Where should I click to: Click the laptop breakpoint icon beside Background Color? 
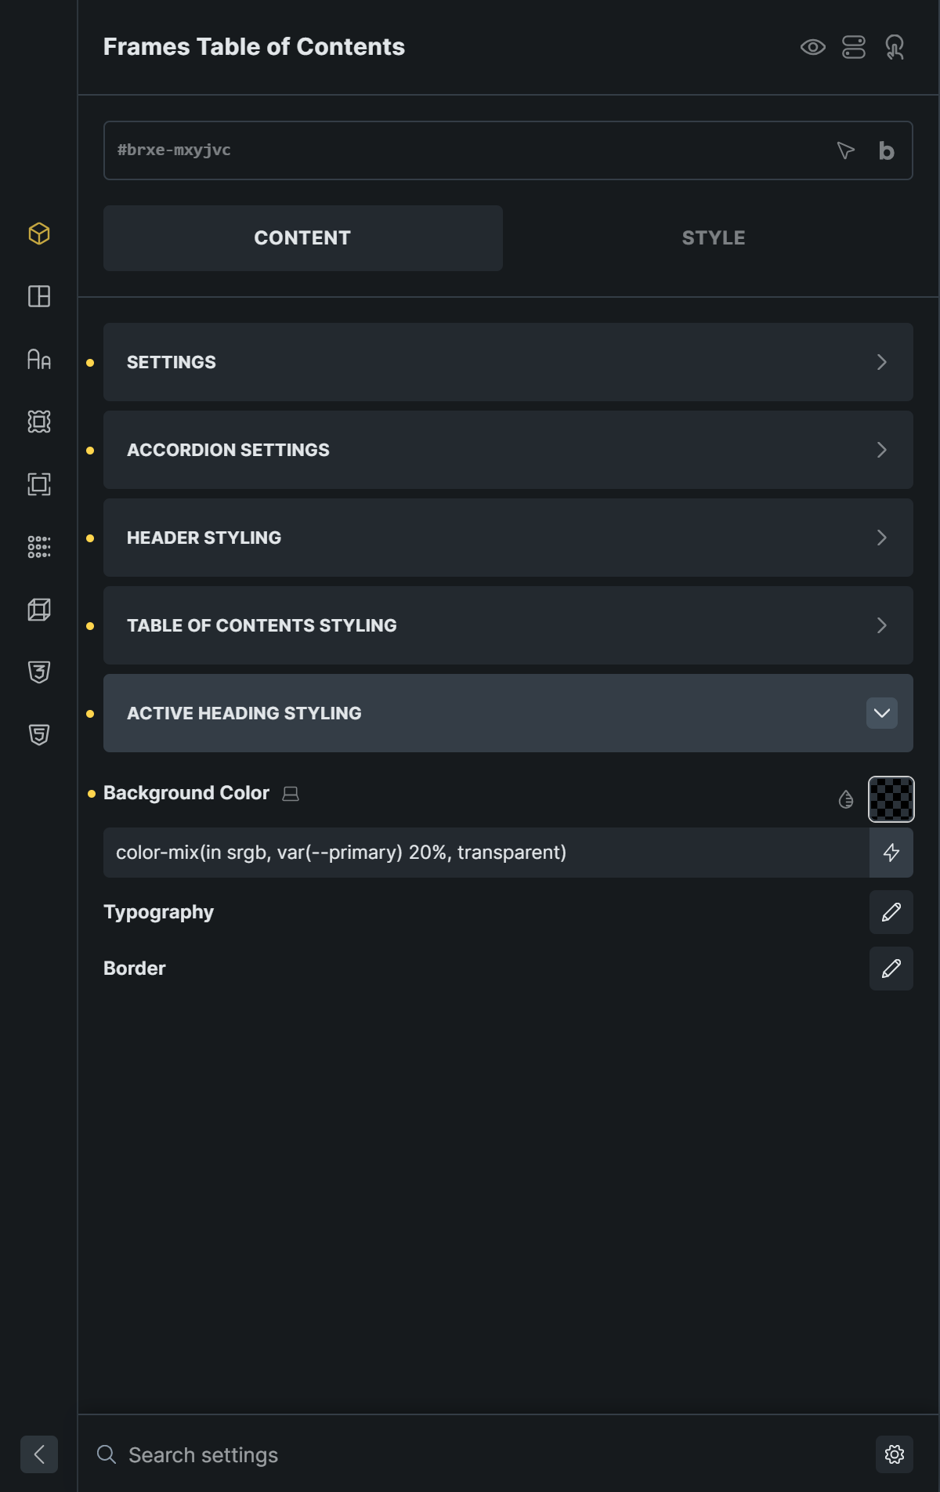[291, 794]
